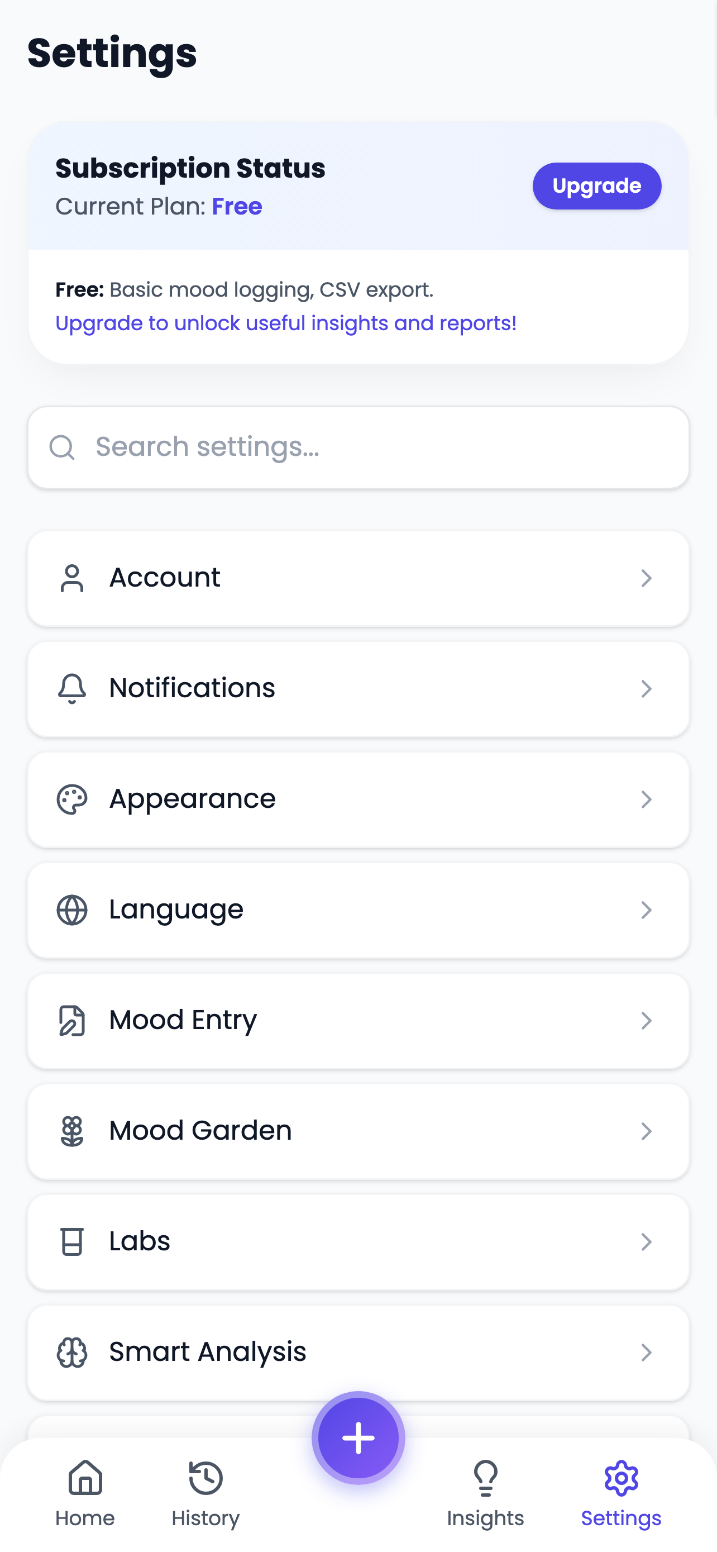Switch to the History tab
Screen dimensions: 717x1552
click(x=205, y=1493)
